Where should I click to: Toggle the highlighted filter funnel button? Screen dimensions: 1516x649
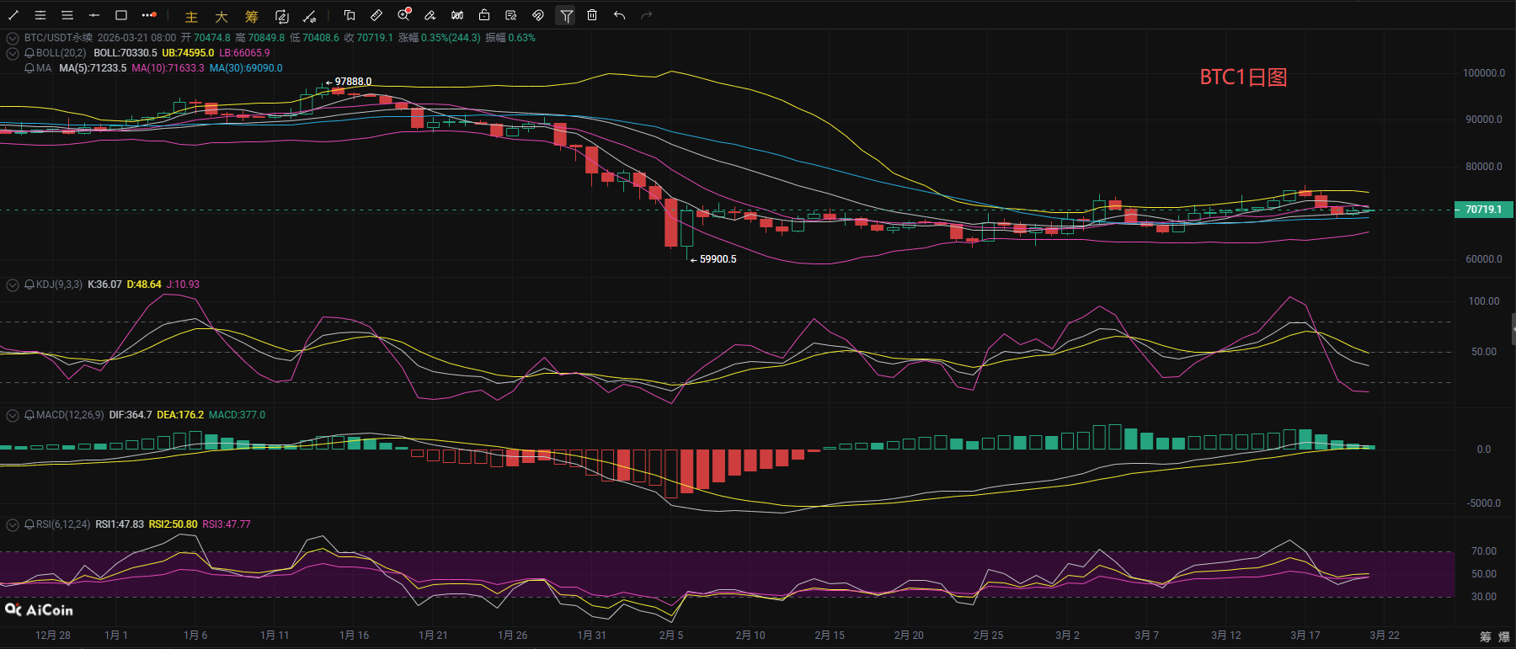pos(566,15)
